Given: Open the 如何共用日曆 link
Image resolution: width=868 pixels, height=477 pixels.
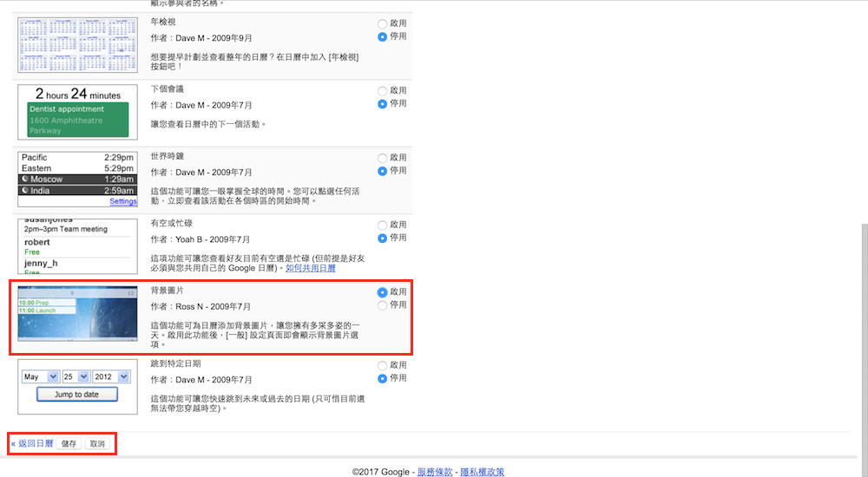Looking at the screenshot, I should coord(311,268).
